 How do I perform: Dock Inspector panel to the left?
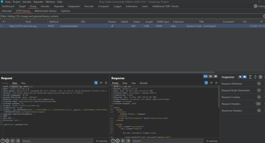240,77
